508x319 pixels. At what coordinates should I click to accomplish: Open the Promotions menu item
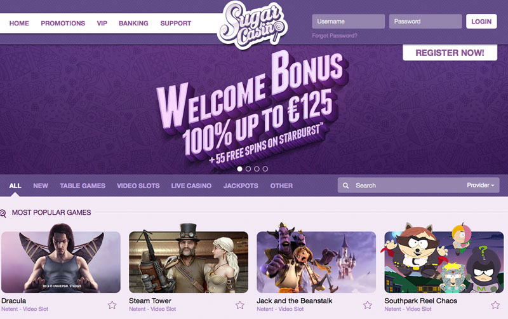click(x=63, y=24)
